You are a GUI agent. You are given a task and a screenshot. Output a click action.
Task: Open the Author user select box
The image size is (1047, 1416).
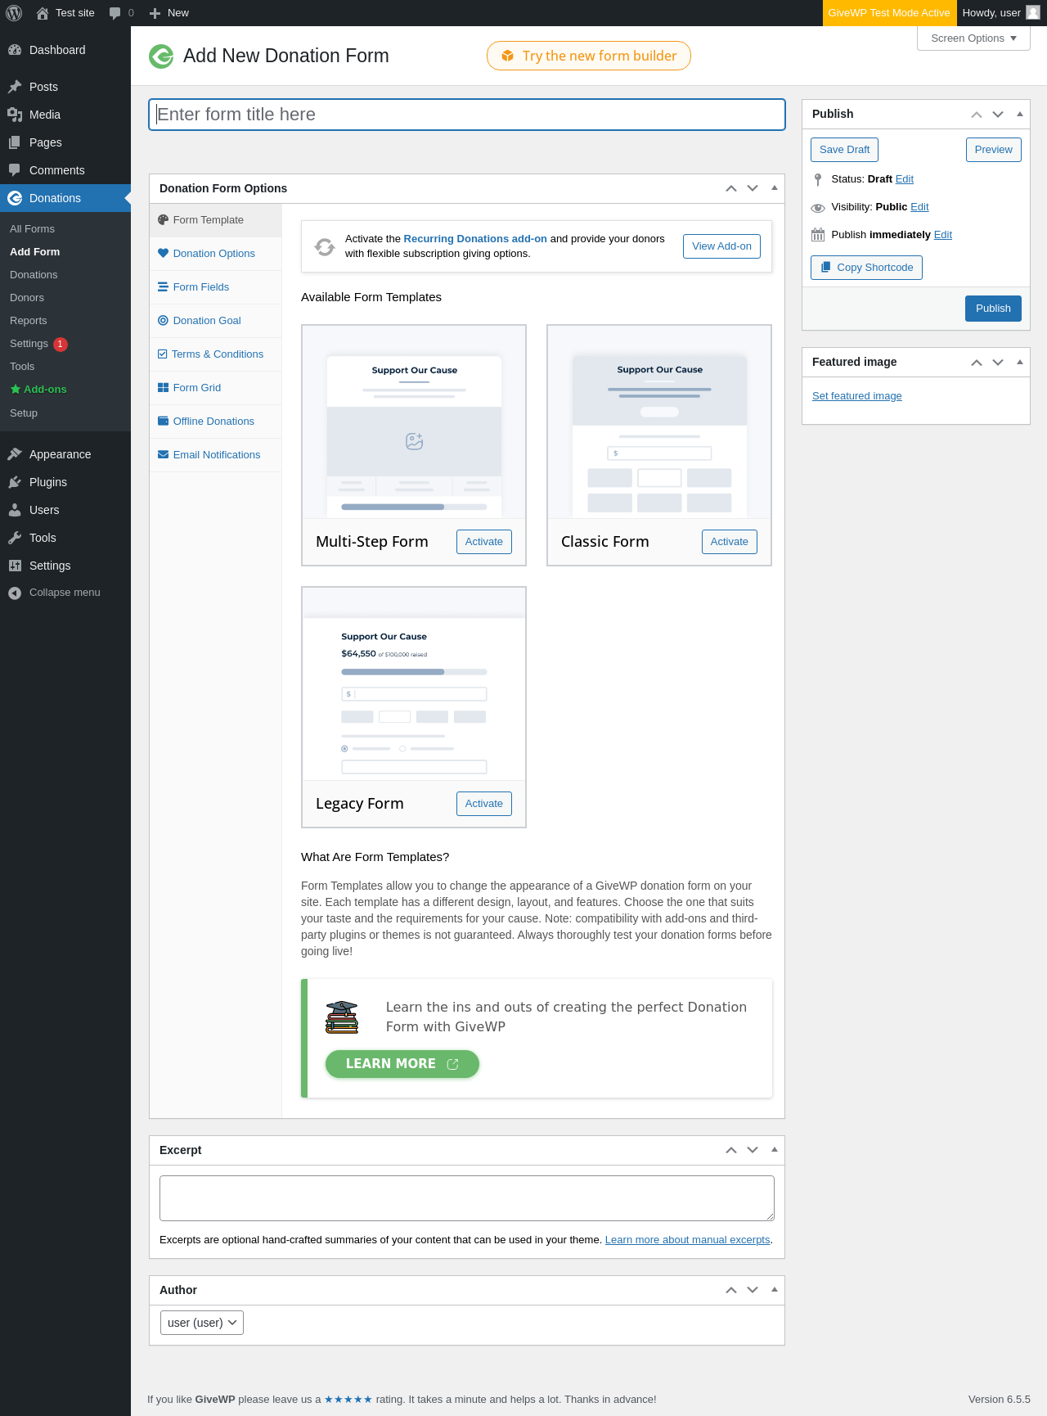pos(202,1323)
